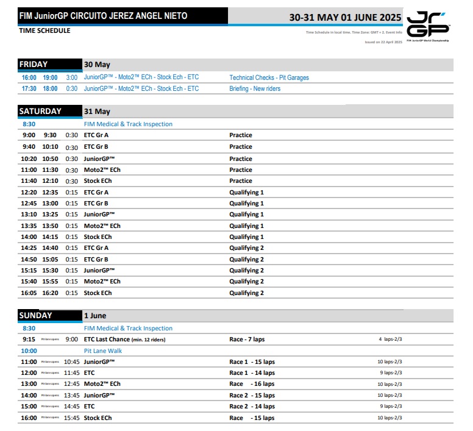473x431 pixels.
Task: Click 'Technical Checks - Pit Garages' entry
Action: pyautogui.click(x=269, y=77)
